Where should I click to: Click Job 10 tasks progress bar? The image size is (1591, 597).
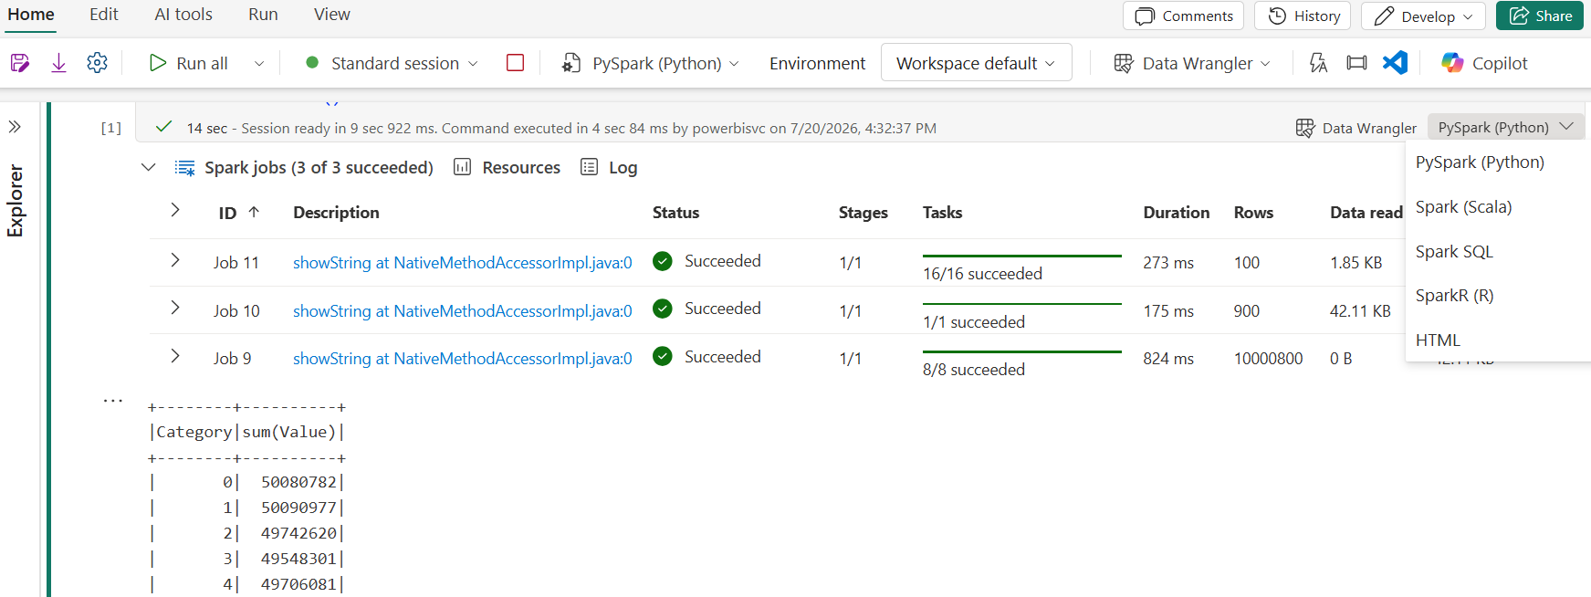(1022, 304)
